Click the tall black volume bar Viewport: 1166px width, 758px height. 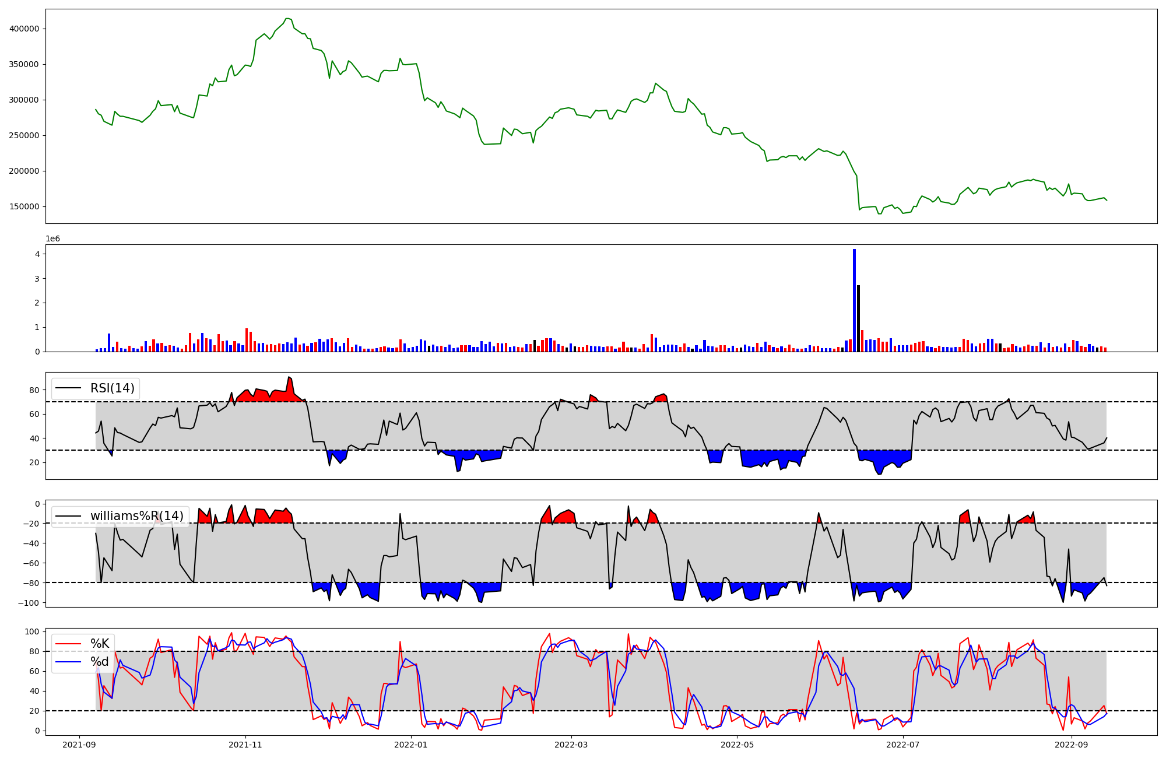858,318
